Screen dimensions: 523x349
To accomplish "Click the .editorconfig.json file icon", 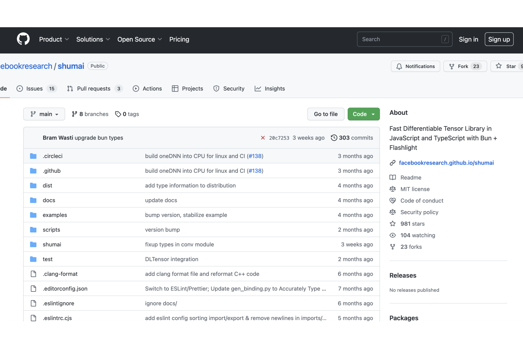I will click(33, 289).
